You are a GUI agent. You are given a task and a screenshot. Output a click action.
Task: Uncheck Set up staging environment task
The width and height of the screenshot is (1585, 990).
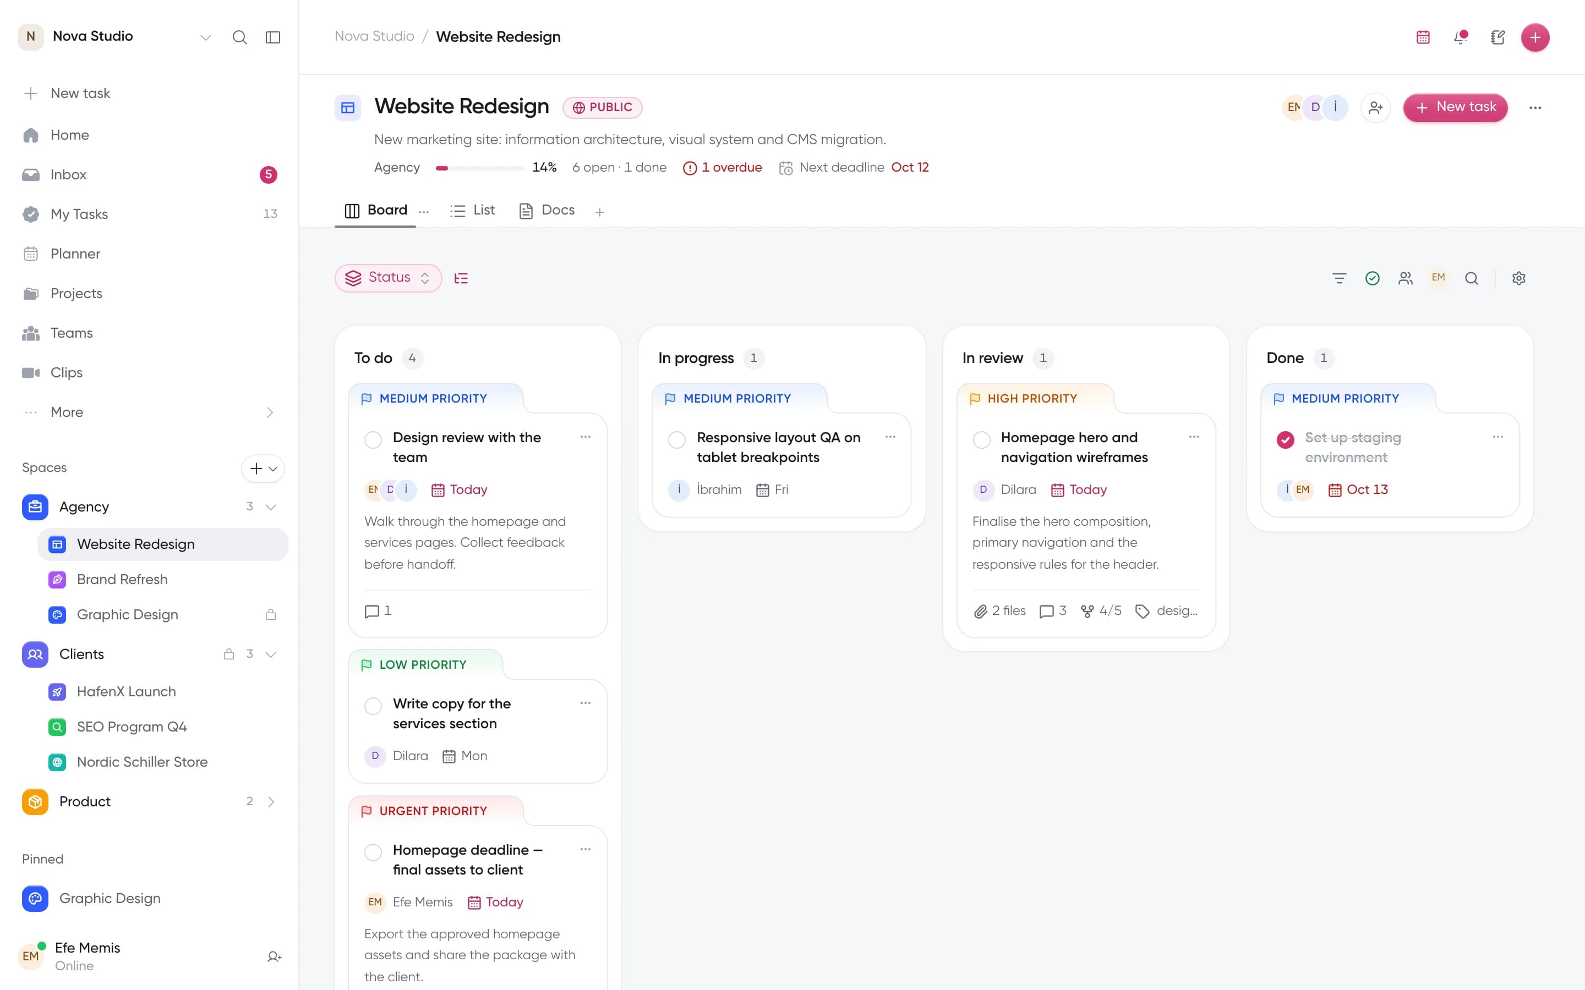click(1285, 439)
